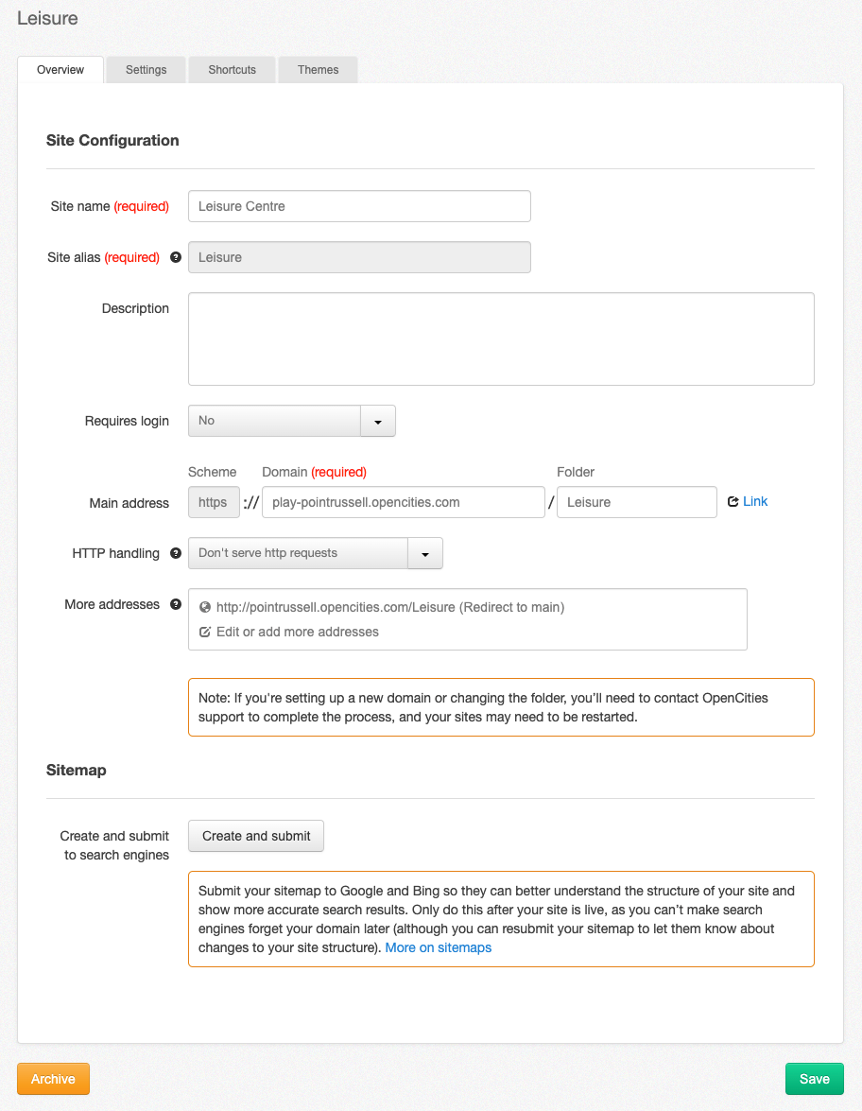Click inside the Description text area

[501, 339]
